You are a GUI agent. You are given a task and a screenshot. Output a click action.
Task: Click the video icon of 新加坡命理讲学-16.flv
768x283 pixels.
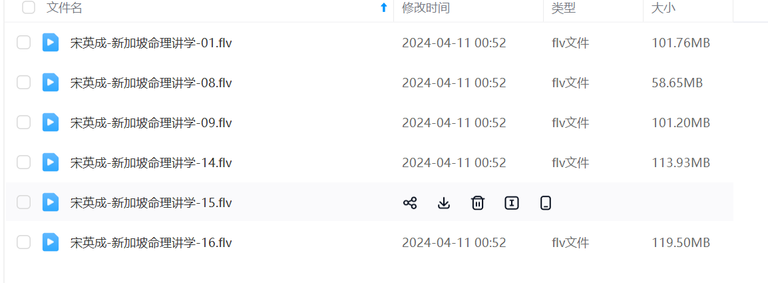coord(51,242)
